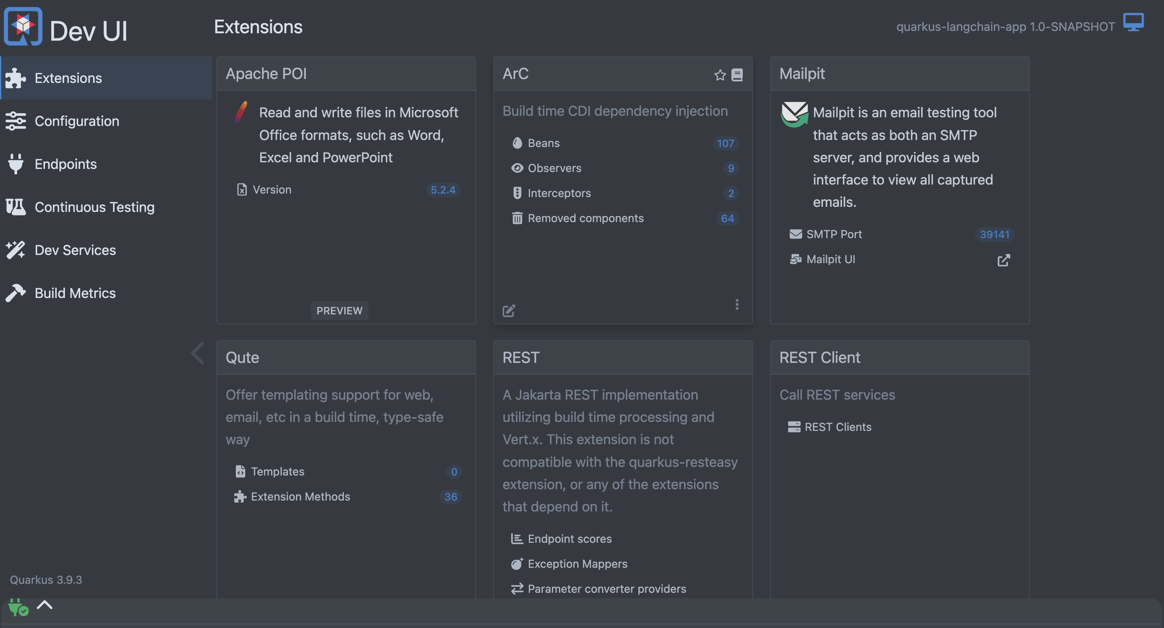Open Qute Templates link

pos(277,472)
